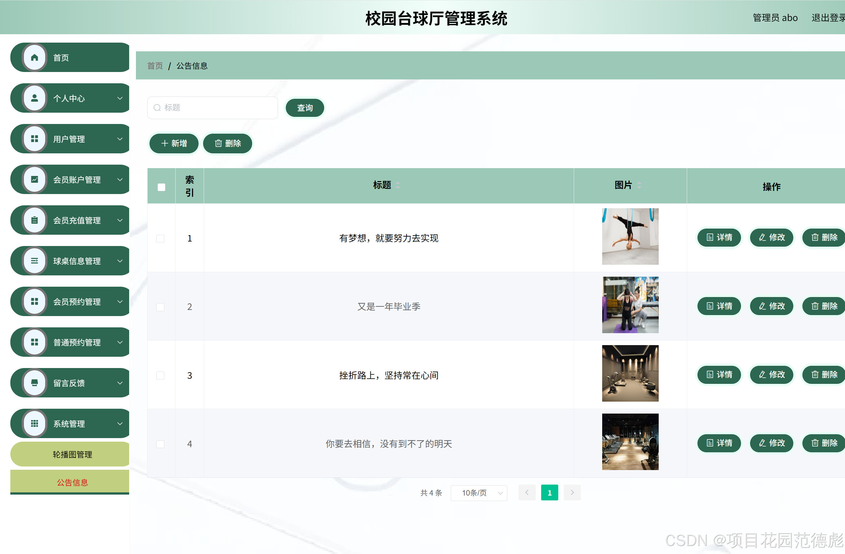Screen dimensions: 845x554
Task: Click 详情 on row 1
Action: click(x=719, y=237)
